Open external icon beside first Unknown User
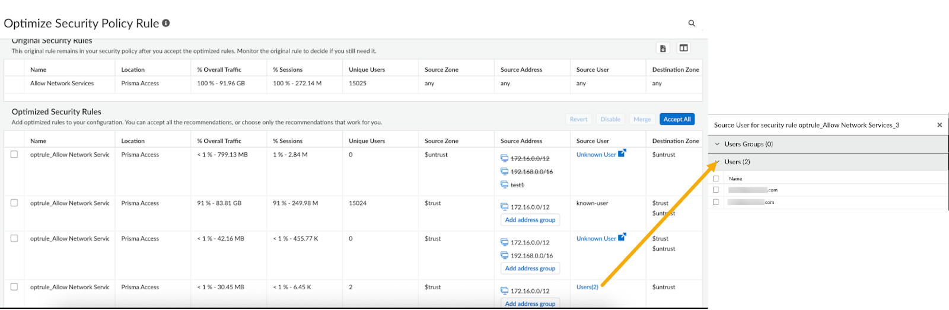 click(x=622, y=154)
